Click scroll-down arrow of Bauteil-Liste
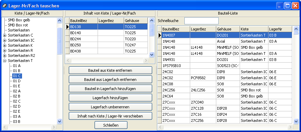This screenshot has width=301, height=132. [296, 121]
